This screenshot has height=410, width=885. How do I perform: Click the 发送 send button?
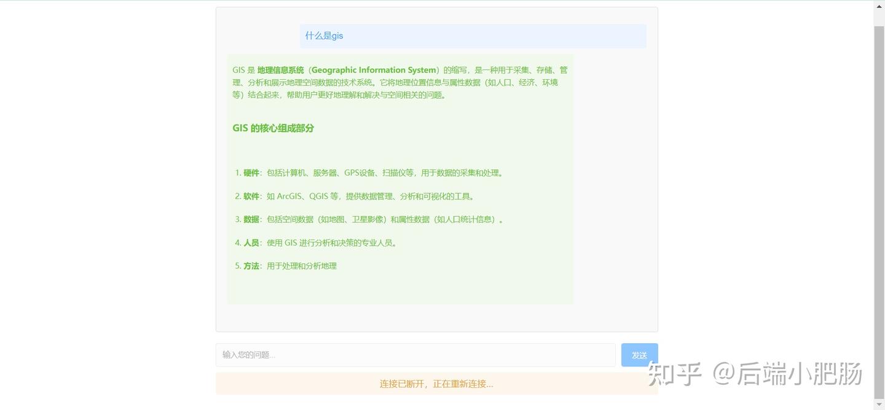click(639, 355)
